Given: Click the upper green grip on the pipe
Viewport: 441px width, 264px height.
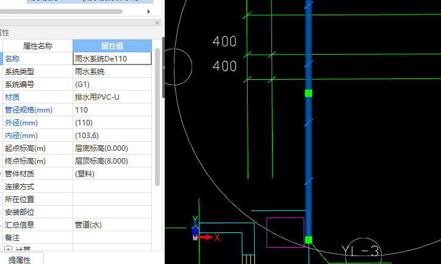Looking at the screenshot, I should pyautogui.click(x=309, y=93).
